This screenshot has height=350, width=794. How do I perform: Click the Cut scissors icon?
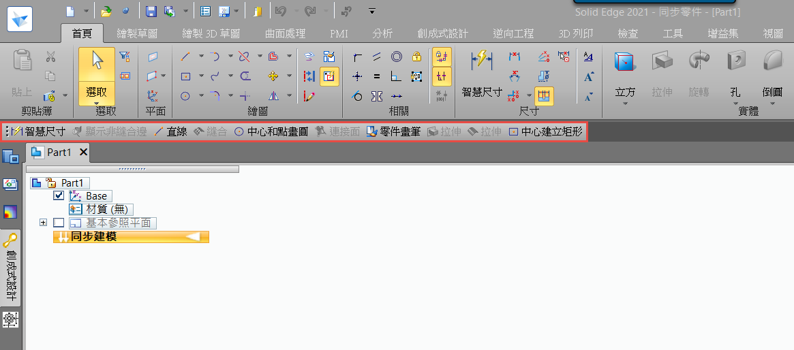click(50, 57)
